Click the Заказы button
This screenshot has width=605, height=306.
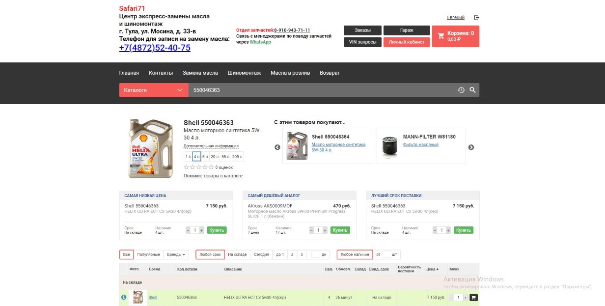(x=362, y=30)
